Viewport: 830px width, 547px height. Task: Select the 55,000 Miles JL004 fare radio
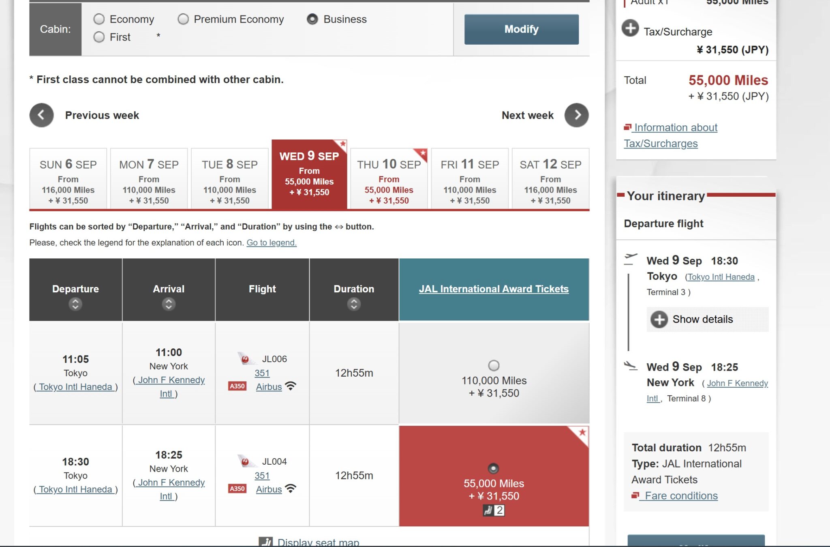(x=493, y=468)
